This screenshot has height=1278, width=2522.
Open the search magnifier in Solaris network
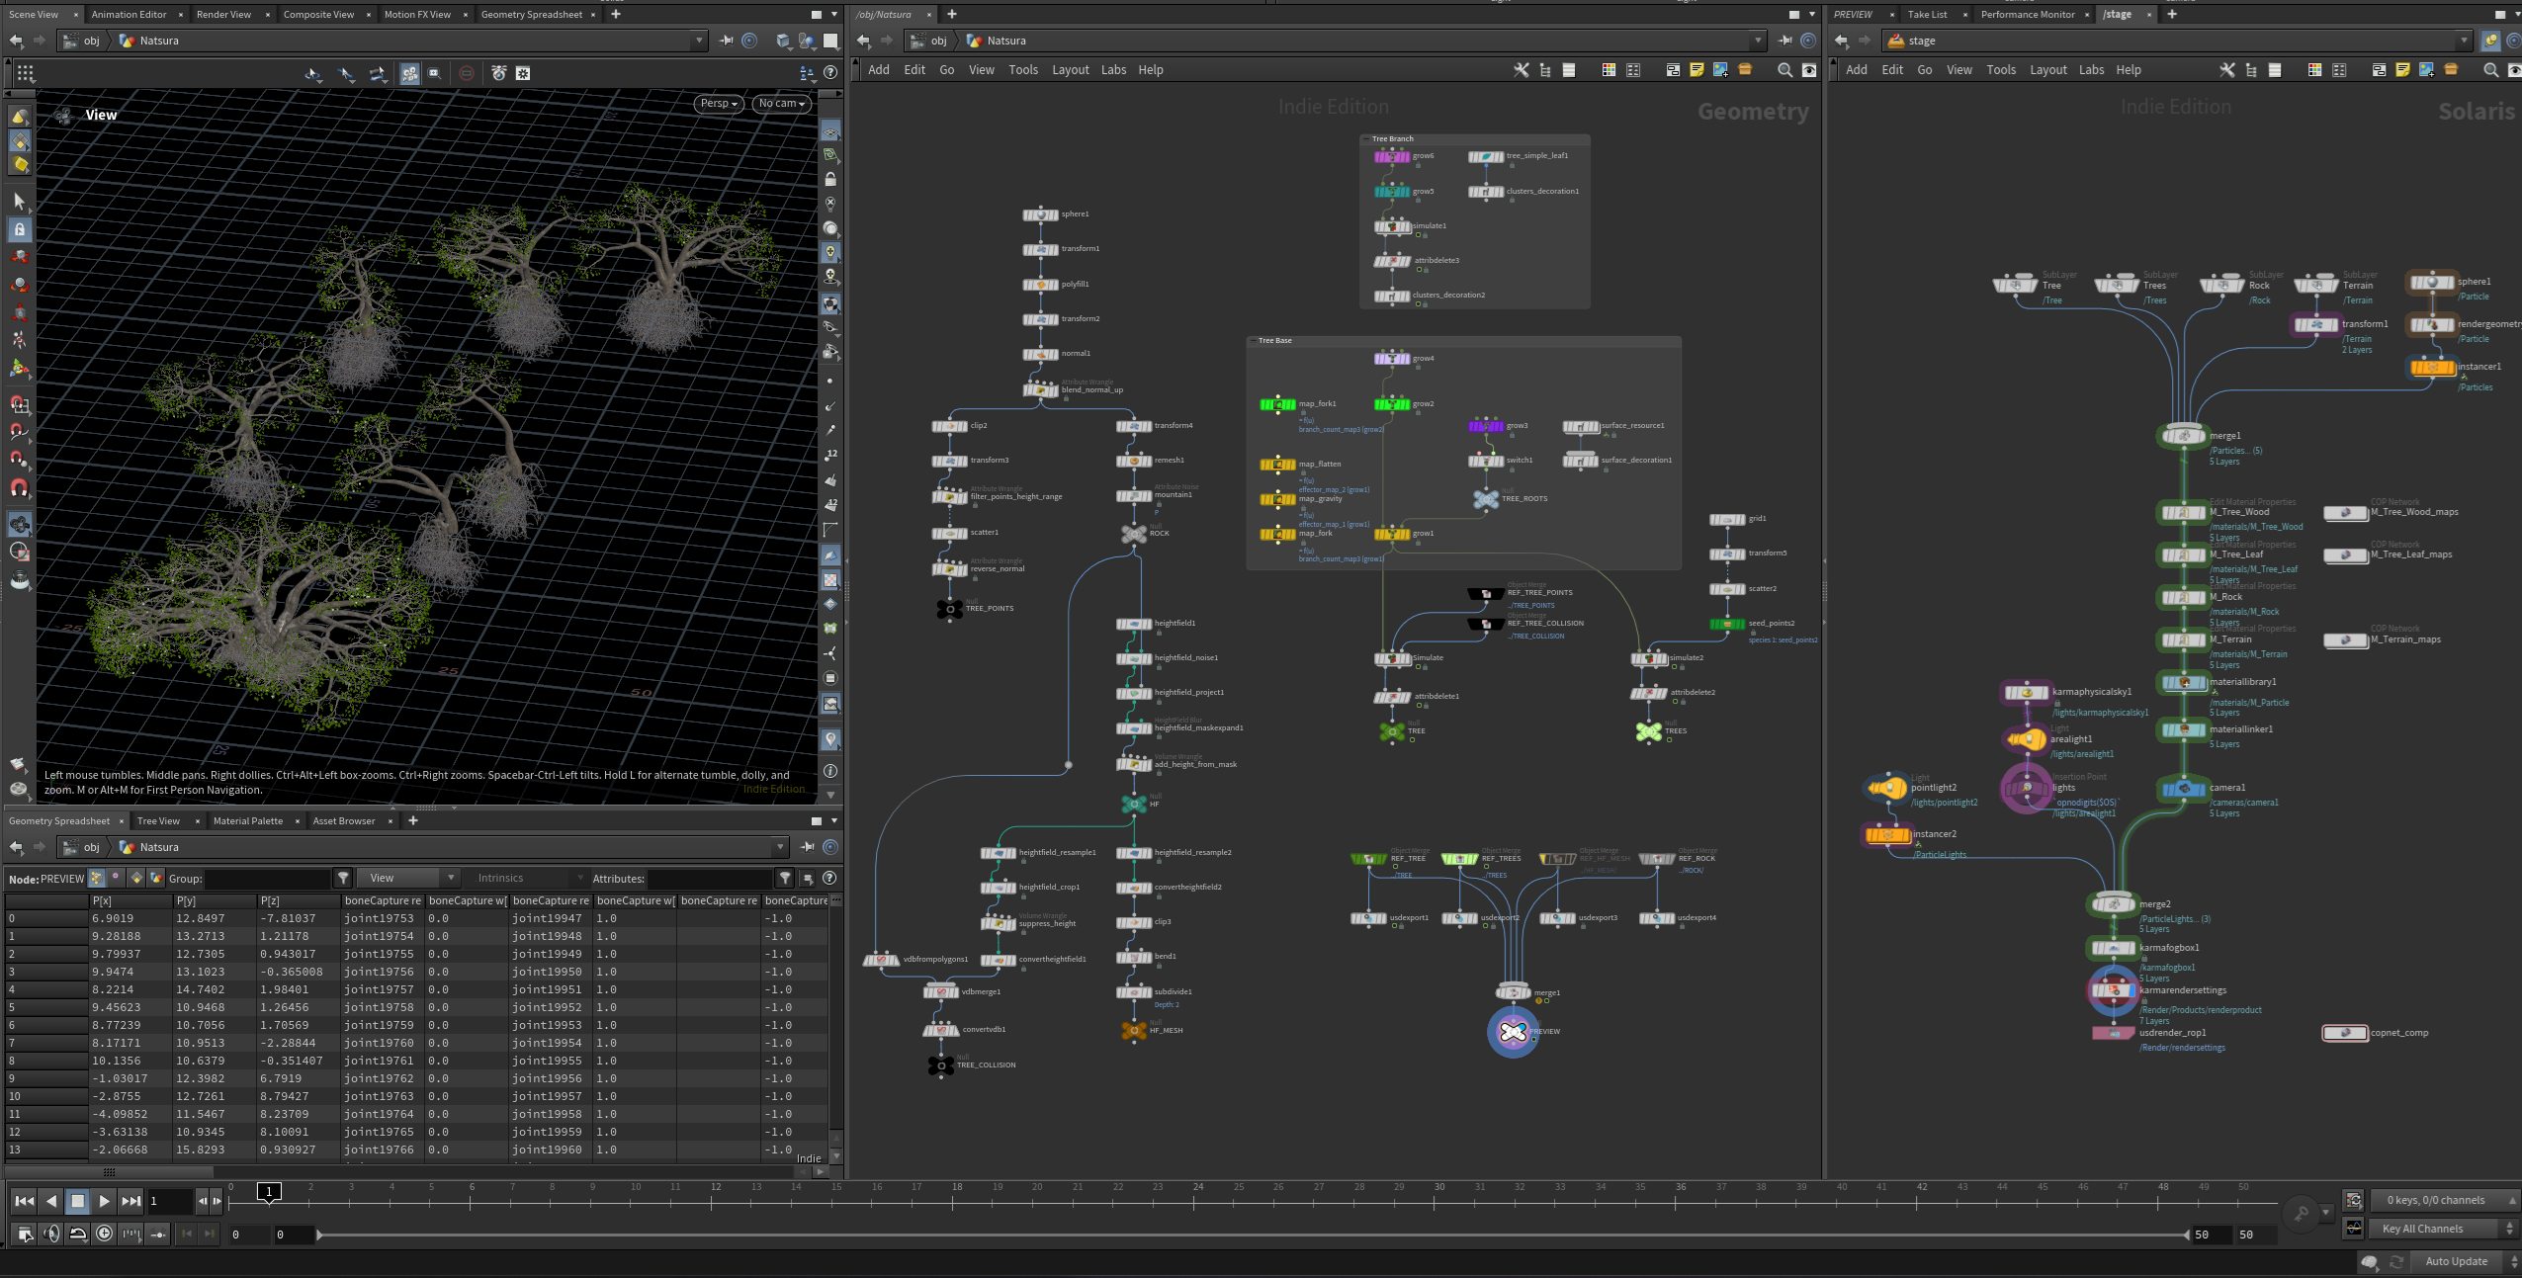[2490, 70]
